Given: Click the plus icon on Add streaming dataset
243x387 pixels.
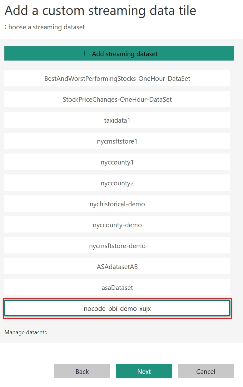Looking at the screenshot, I should click(84, 53).
